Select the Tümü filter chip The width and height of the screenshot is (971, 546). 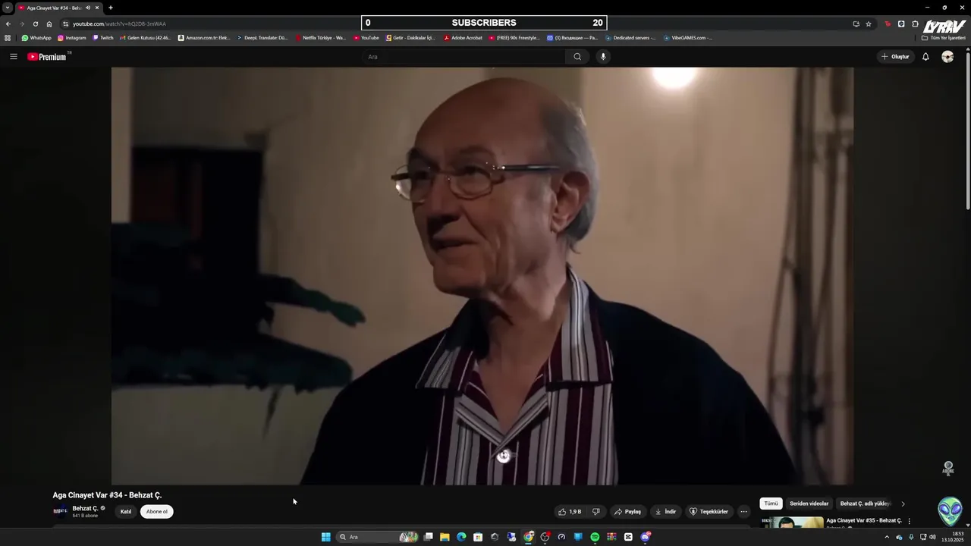click(x=771, y=504)
